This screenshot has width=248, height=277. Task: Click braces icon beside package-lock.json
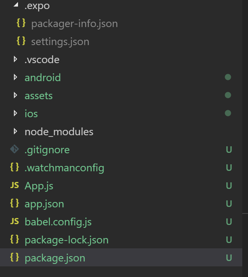[14, 239]
